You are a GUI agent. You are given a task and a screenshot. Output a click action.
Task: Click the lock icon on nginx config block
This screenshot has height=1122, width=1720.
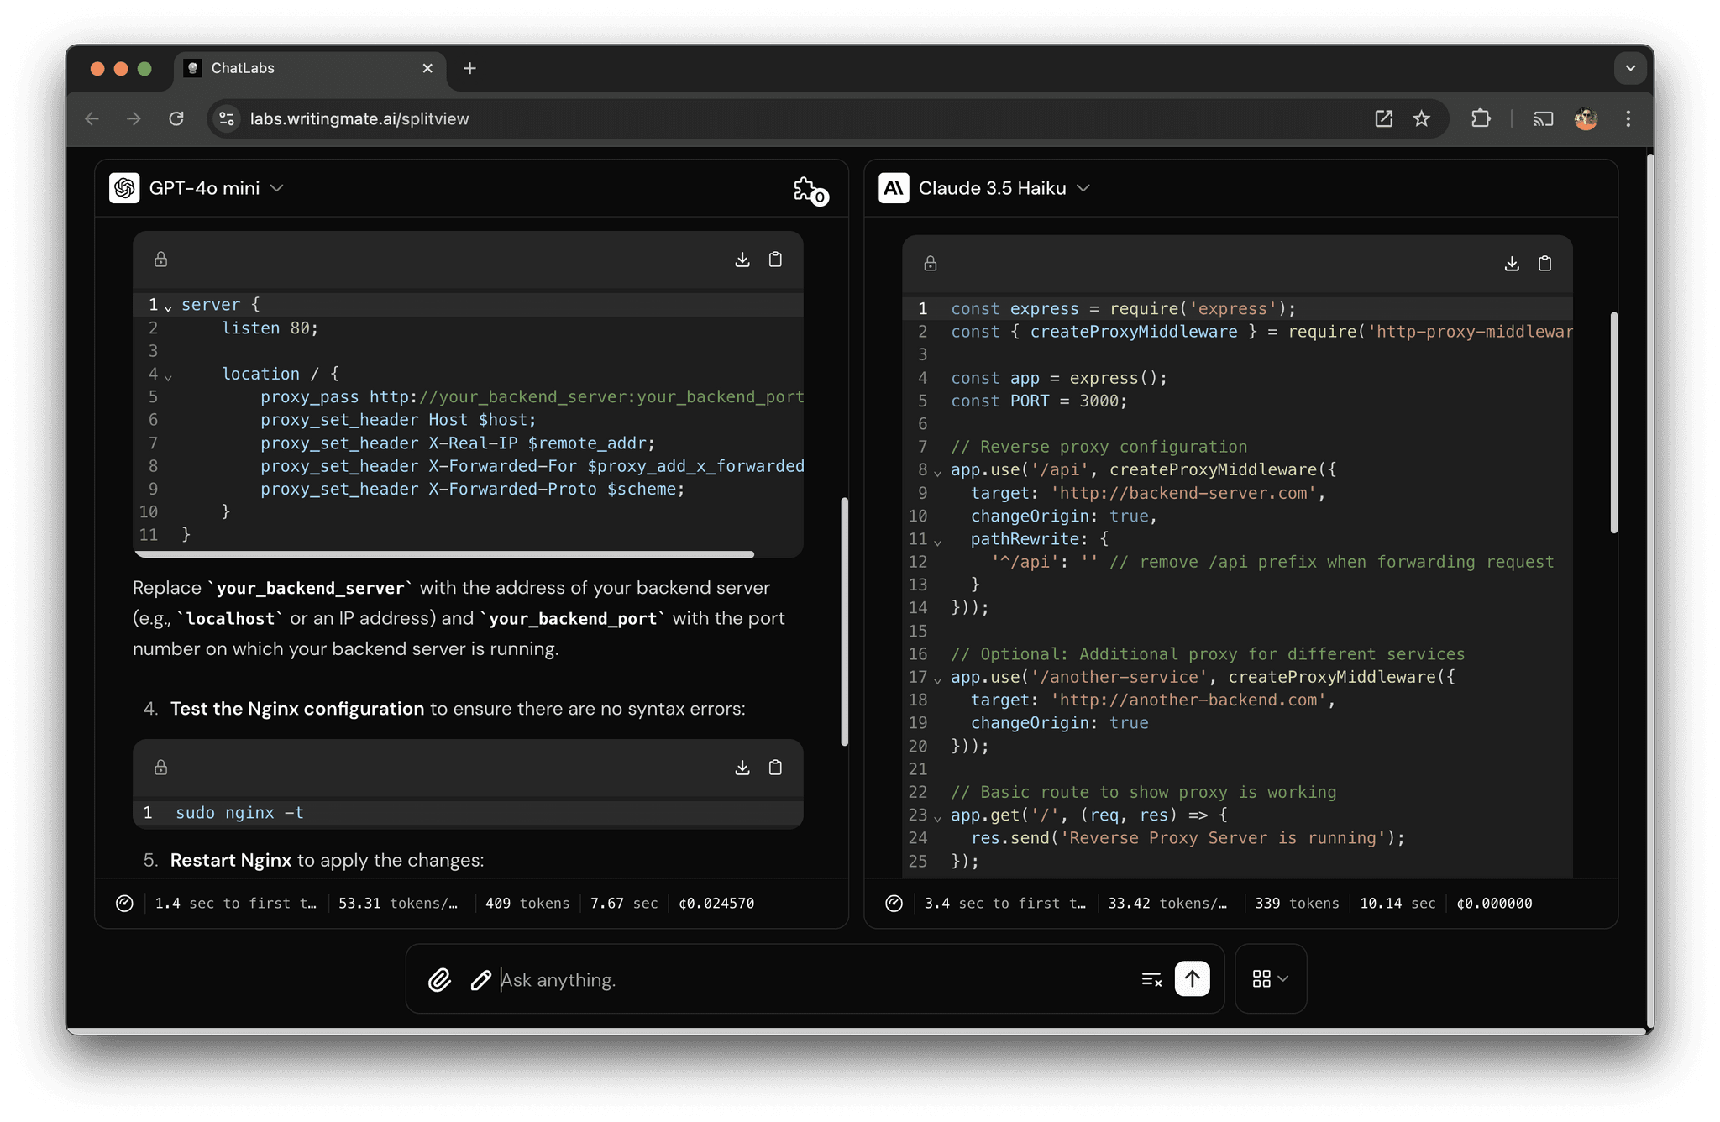161,260
